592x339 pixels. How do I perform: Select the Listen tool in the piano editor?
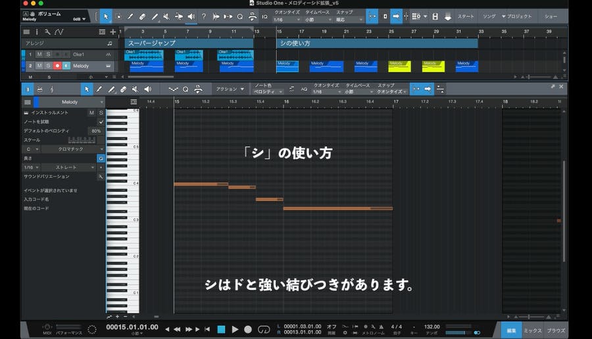coord(147,89)
